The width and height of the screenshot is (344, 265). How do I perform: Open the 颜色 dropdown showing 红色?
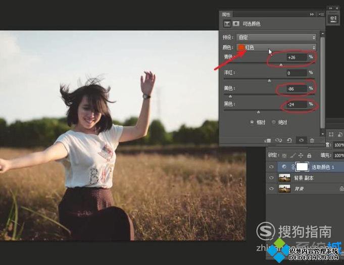pos(277,47)
